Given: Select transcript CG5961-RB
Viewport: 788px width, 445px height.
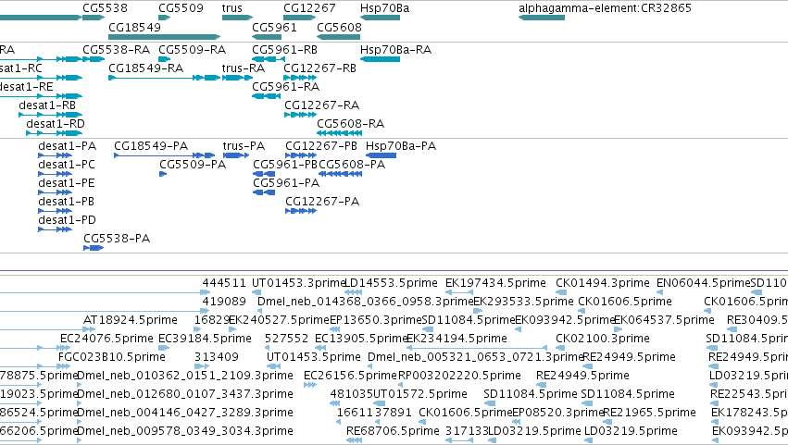Looking at the screenshot, I should [285, 50].
